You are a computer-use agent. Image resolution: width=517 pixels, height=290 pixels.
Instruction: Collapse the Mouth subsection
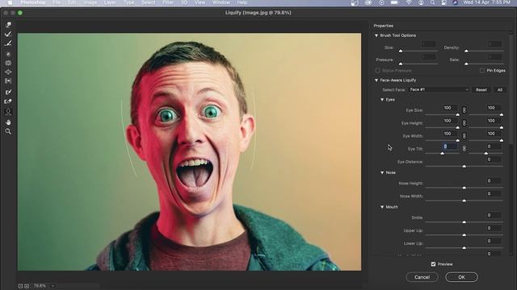(382, 207)
